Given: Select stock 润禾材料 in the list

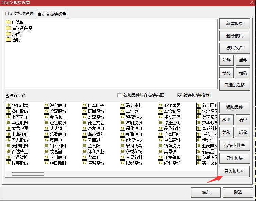Looking at the screenshot, I should click(x=58, y=146).
